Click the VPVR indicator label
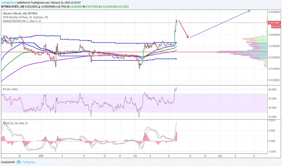 25,17
